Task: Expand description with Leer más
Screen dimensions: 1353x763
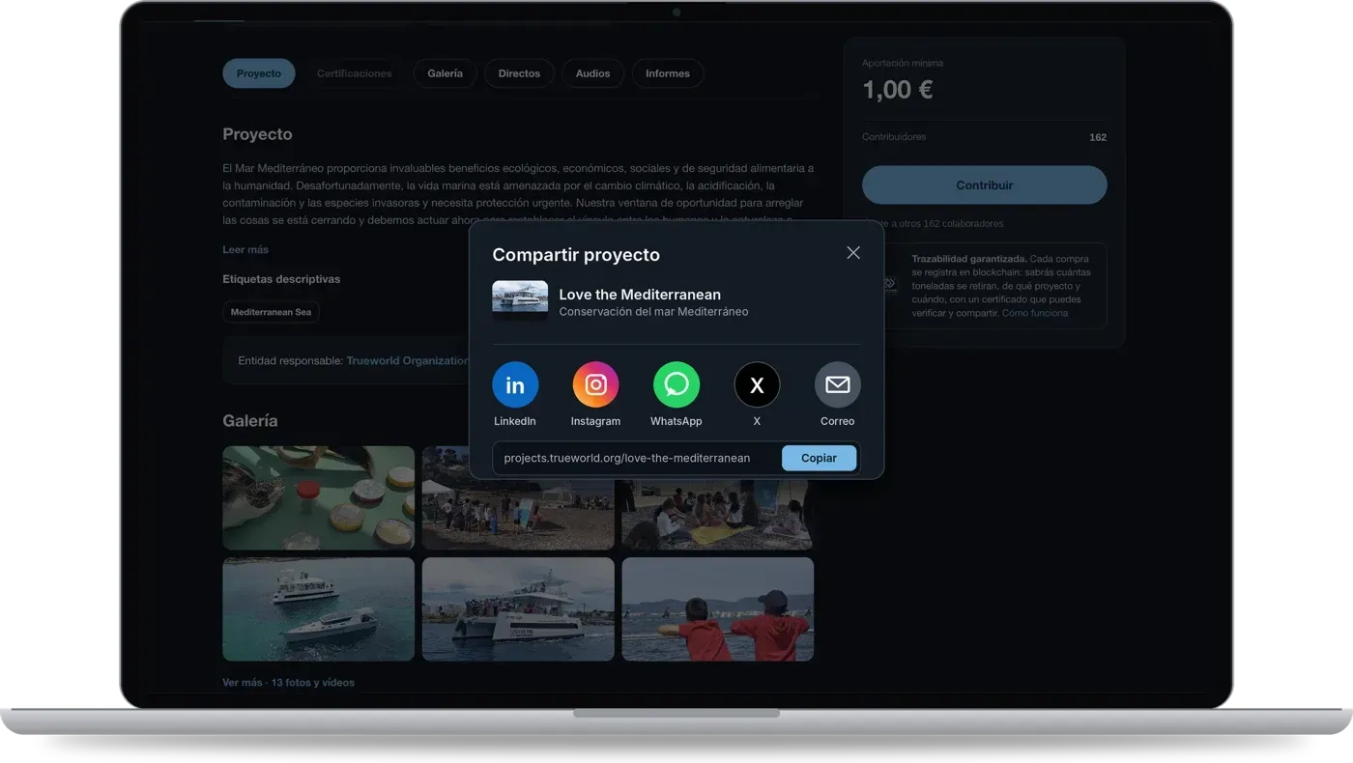Action: [x=245, y=249]
